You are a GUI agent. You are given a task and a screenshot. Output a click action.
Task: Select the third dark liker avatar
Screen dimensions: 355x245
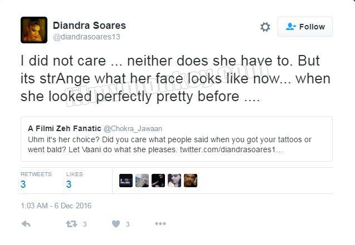click(x=158, y=181)
